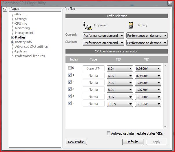Click the CPU performance states editor header
This screenshot has height=152, width=175.
point(116,51)
